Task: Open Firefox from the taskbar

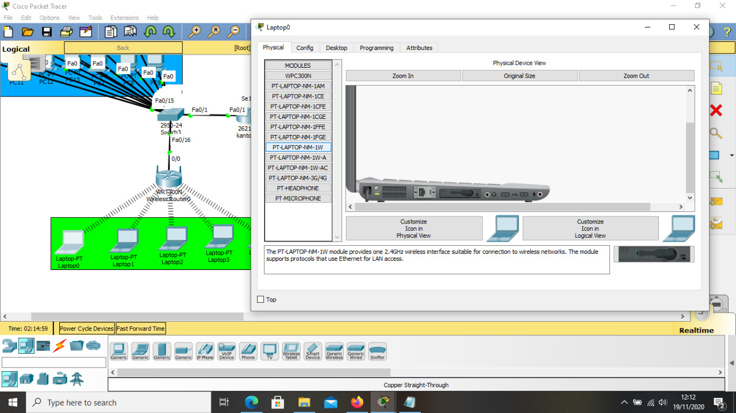Action: click(357, 402)
